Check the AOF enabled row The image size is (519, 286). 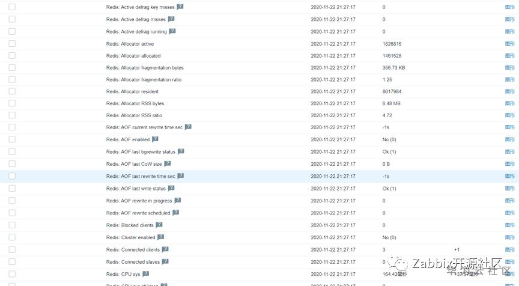[12, 139]
